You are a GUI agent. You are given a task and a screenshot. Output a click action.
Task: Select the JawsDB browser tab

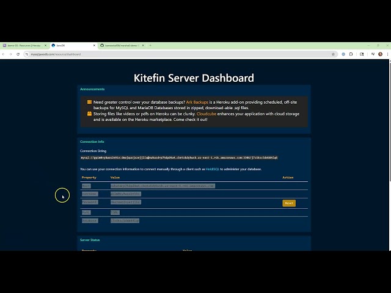(x=70, y=45)
